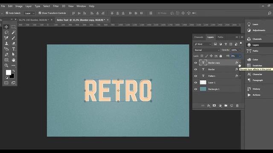Screen dimensions: 273x153
Task: Open the Opacity slider dropdown arrow
Action: (240, 50)
